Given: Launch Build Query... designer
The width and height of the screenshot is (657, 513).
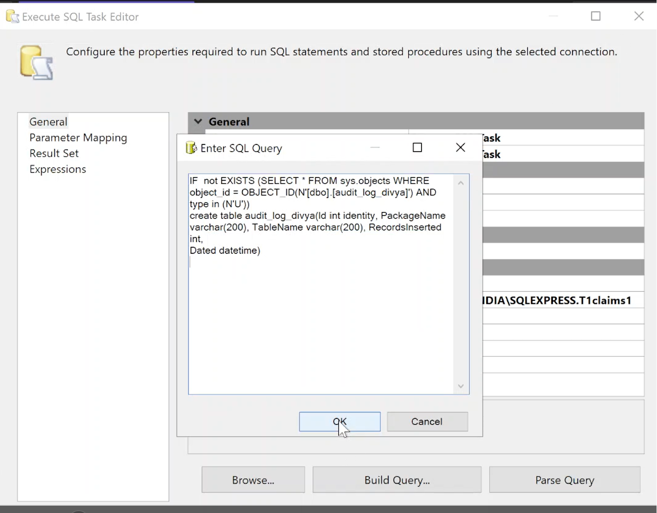Looking at the screenshot, I should [x=397, y=480].
